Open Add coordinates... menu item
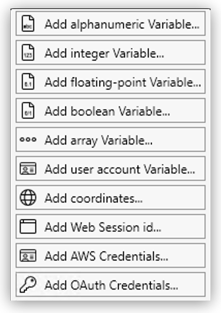The height and width of the screenshot is (313, 221). coord(110,197)
